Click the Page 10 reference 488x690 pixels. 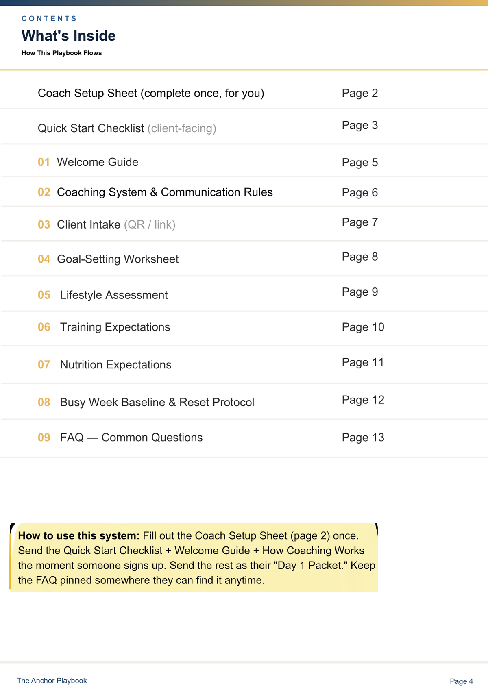click(363, 327)
